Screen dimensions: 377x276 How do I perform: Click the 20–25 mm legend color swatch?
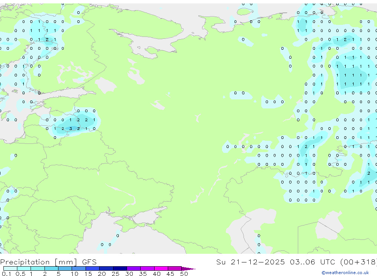(x=106, y=268)
